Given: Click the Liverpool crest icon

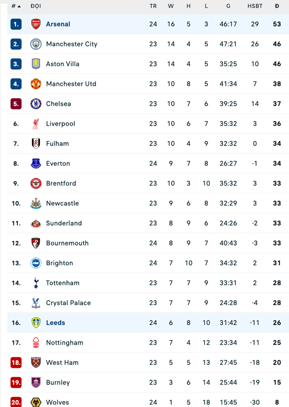Looking at the screenshot, I should [x=36, y=124].
